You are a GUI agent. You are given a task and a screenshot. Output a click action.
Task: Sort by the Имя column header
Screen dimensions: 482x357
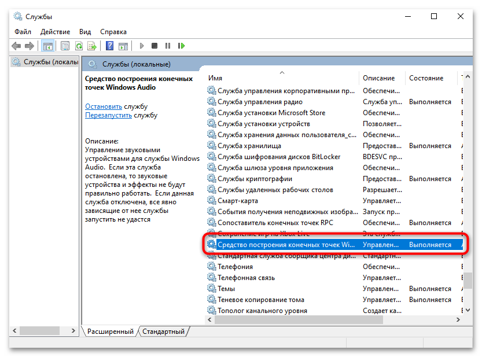tap(282, 78)
